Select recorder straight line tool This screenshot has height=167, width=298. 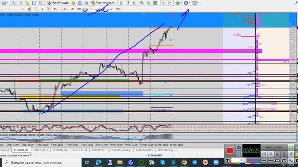click(x=264, y=161)
